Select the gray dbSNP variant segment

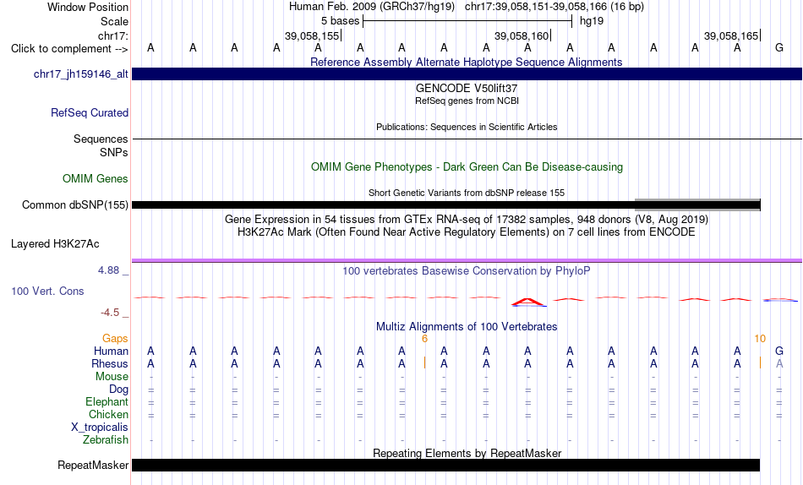697,204
